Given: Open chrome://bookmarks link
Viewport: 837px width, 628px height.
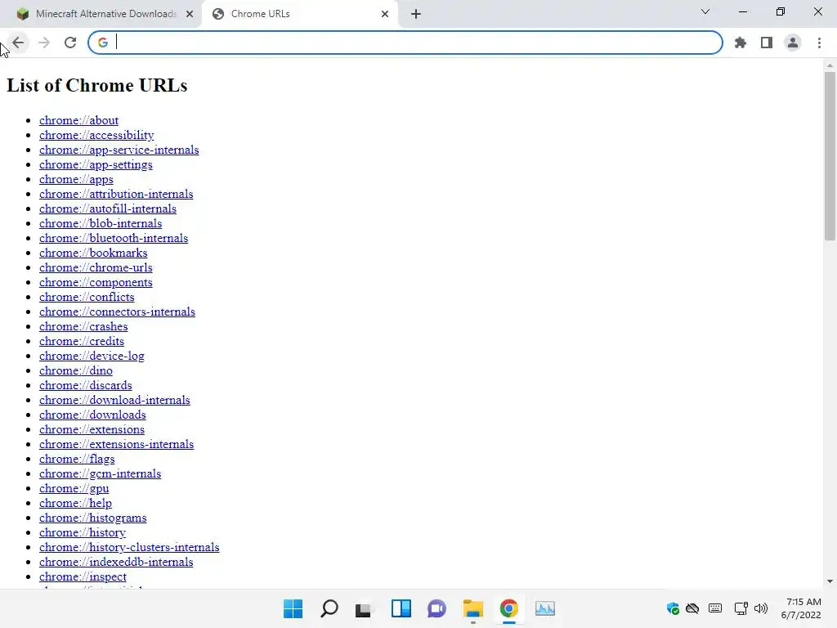Looking at the screenshot, I should tap(93, 253).
